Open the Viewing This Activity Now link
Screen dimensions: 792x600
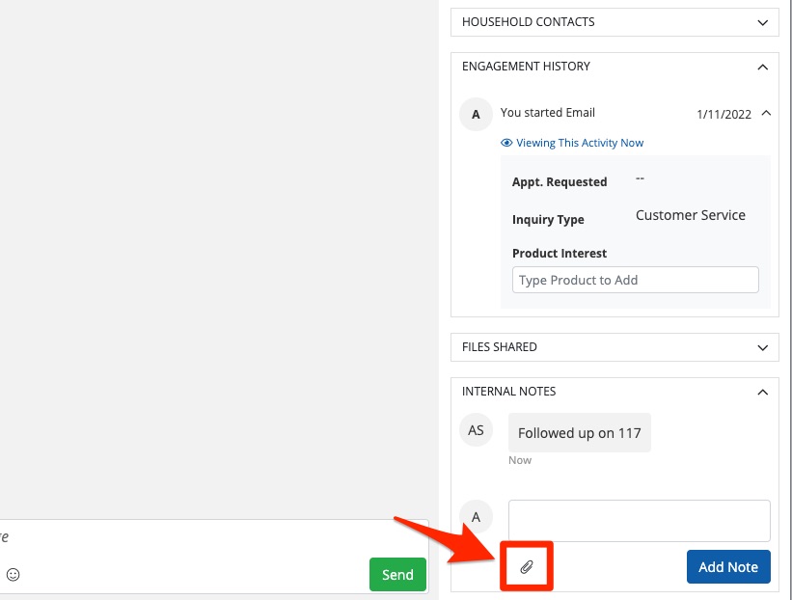coord(579,143)
